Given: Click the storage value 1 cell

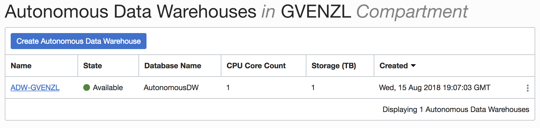Looking at the screenshot, I should [x=313, y=87].
